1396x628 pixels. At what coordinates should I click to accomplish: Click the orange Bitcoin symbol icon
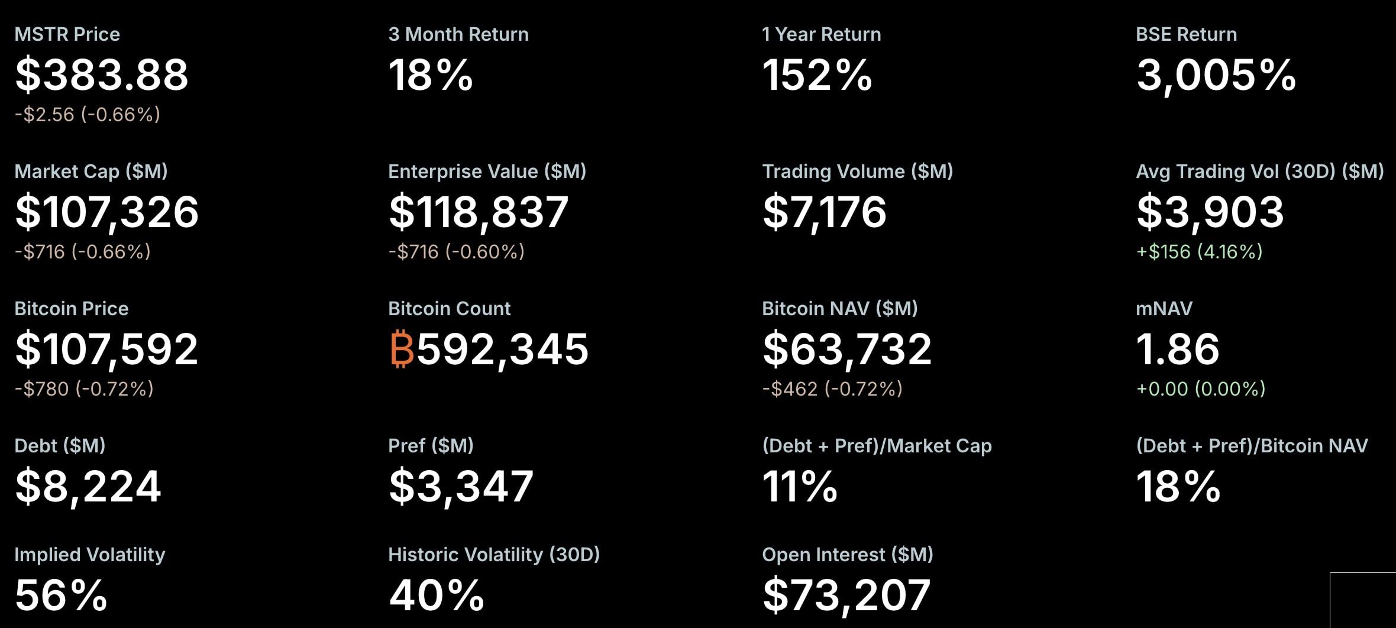point(402,349)
